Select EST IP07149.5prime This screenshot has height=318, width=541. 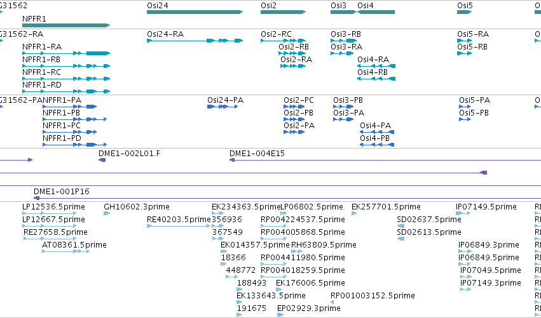tap(463, 213)
